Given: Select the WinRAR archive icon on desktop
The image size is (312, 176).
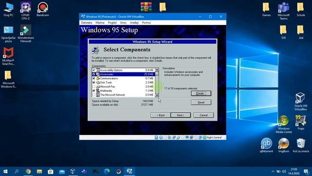Looking at the screenshot, I should tap(146, 7).
